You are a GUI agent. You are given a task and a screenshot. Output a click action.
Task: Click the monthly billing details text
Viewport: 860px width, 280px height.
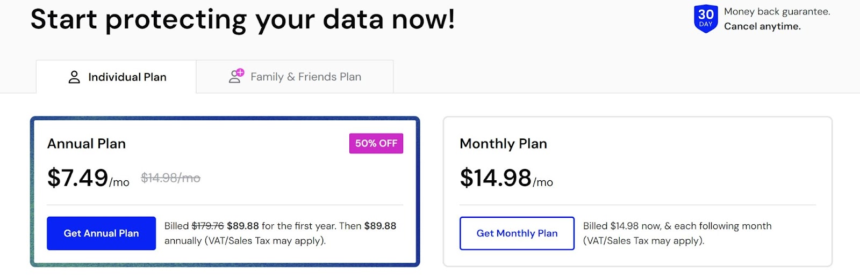pos(677,233)
